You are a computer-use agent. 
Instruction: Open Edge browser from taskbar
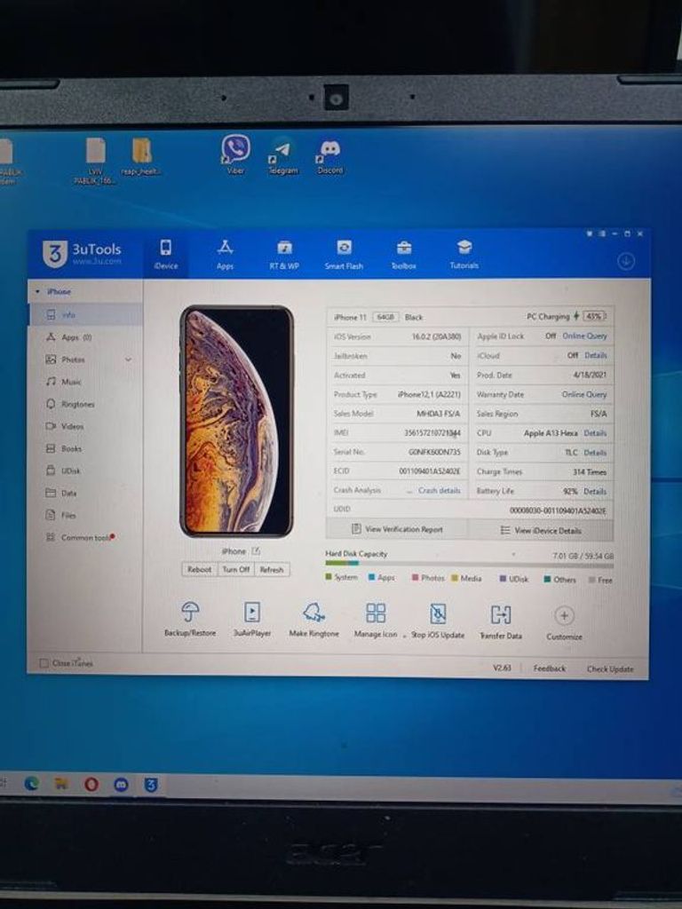tap(31, 784)
